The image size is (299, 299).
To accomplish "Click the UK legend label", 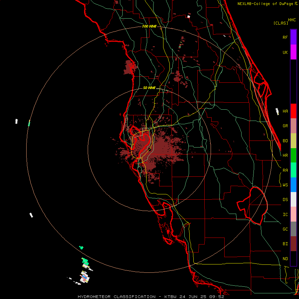I will click(285, 52).
